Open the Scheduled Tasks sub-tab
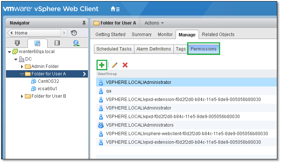 coord(114,49)
